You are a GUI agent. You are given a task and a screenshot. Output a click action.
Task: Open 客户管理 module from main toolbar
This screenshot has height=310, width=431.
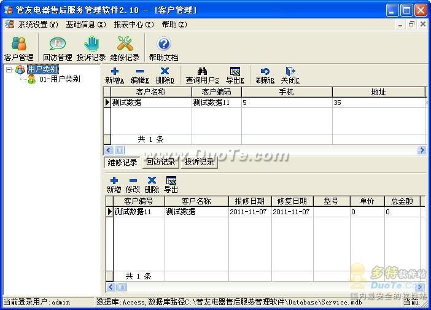pyautogui.click(x=18, y=48)
